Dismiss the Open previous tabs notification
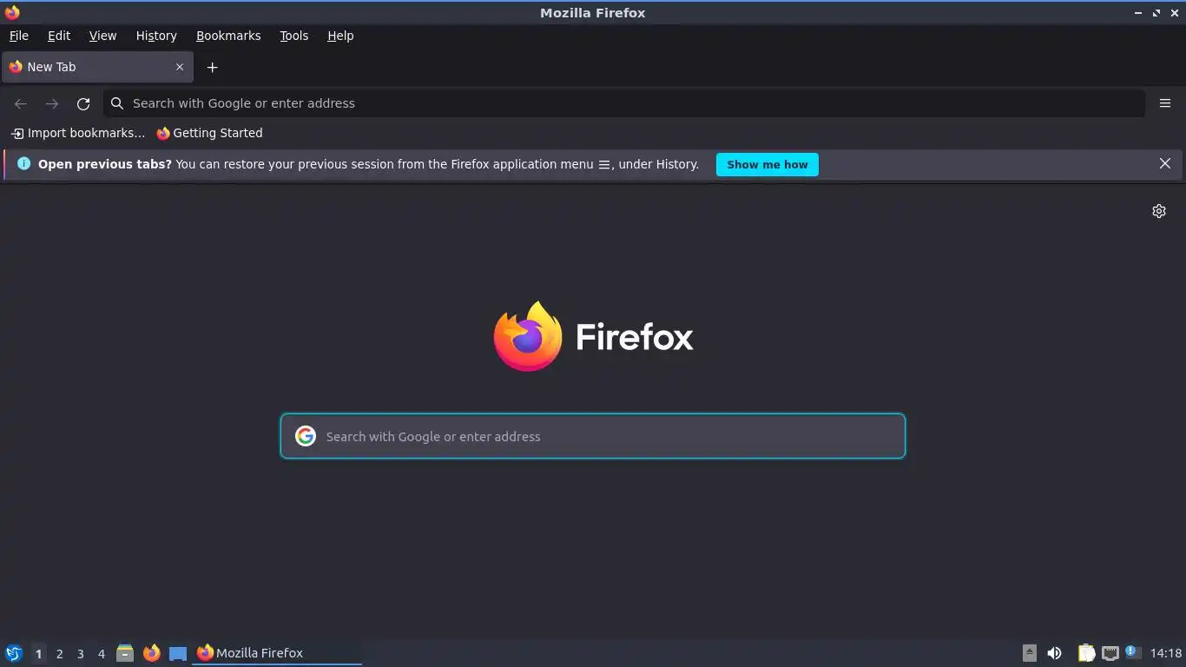Viewport: 1186px width, 667px height. pos(1165,163)
